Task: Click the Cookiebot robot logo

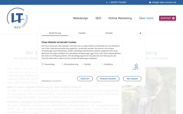Action: tap(136, 67)
